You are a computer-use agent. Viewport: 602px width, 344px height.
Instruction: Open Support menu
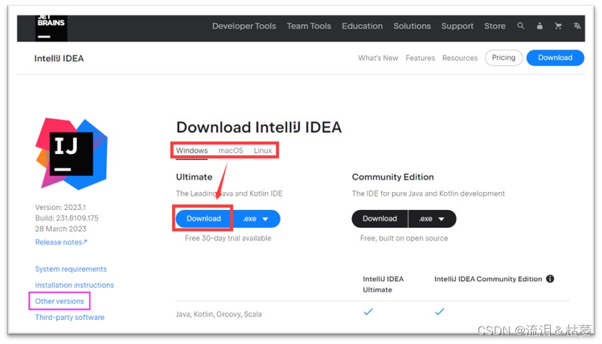click(x=457, y=26)
